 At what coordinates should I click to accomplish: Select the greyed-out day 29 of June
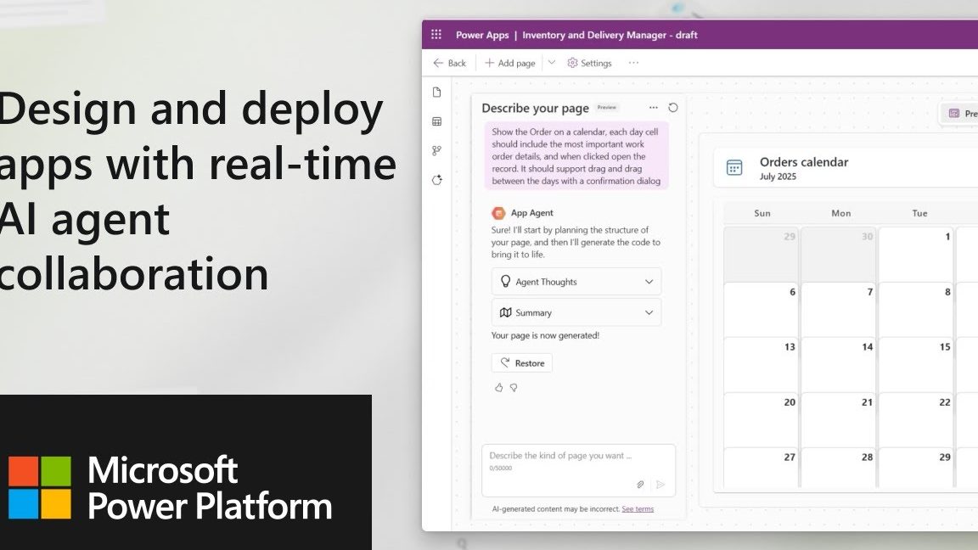click(761, 255)
